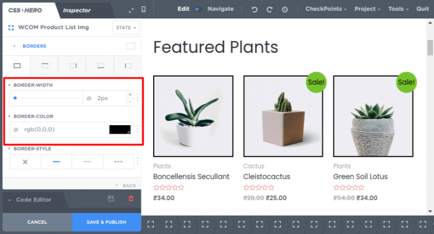Click the Edit mode label
Image resolution: width=434 pixels, height=234 pixels.
(183, 9)
